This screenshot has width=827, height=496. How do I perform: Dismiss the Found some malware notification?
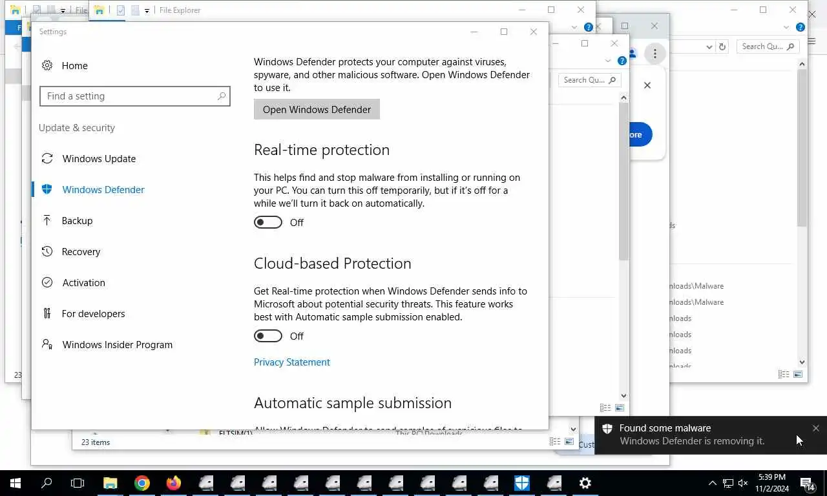tap(815, 428)
